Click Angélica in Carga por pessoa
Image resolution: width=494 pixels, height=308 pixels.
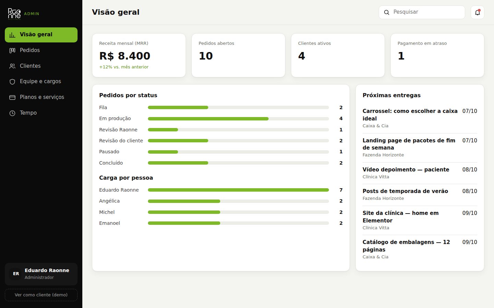pos(109,201)
